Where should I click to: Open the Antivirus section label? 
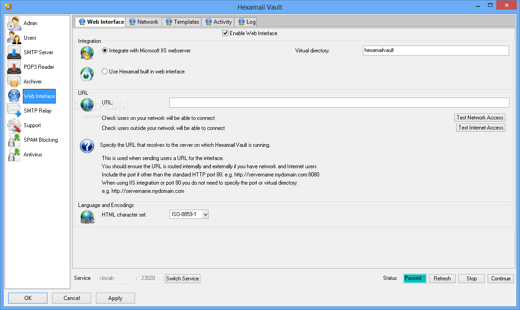[x=33, y=155]
